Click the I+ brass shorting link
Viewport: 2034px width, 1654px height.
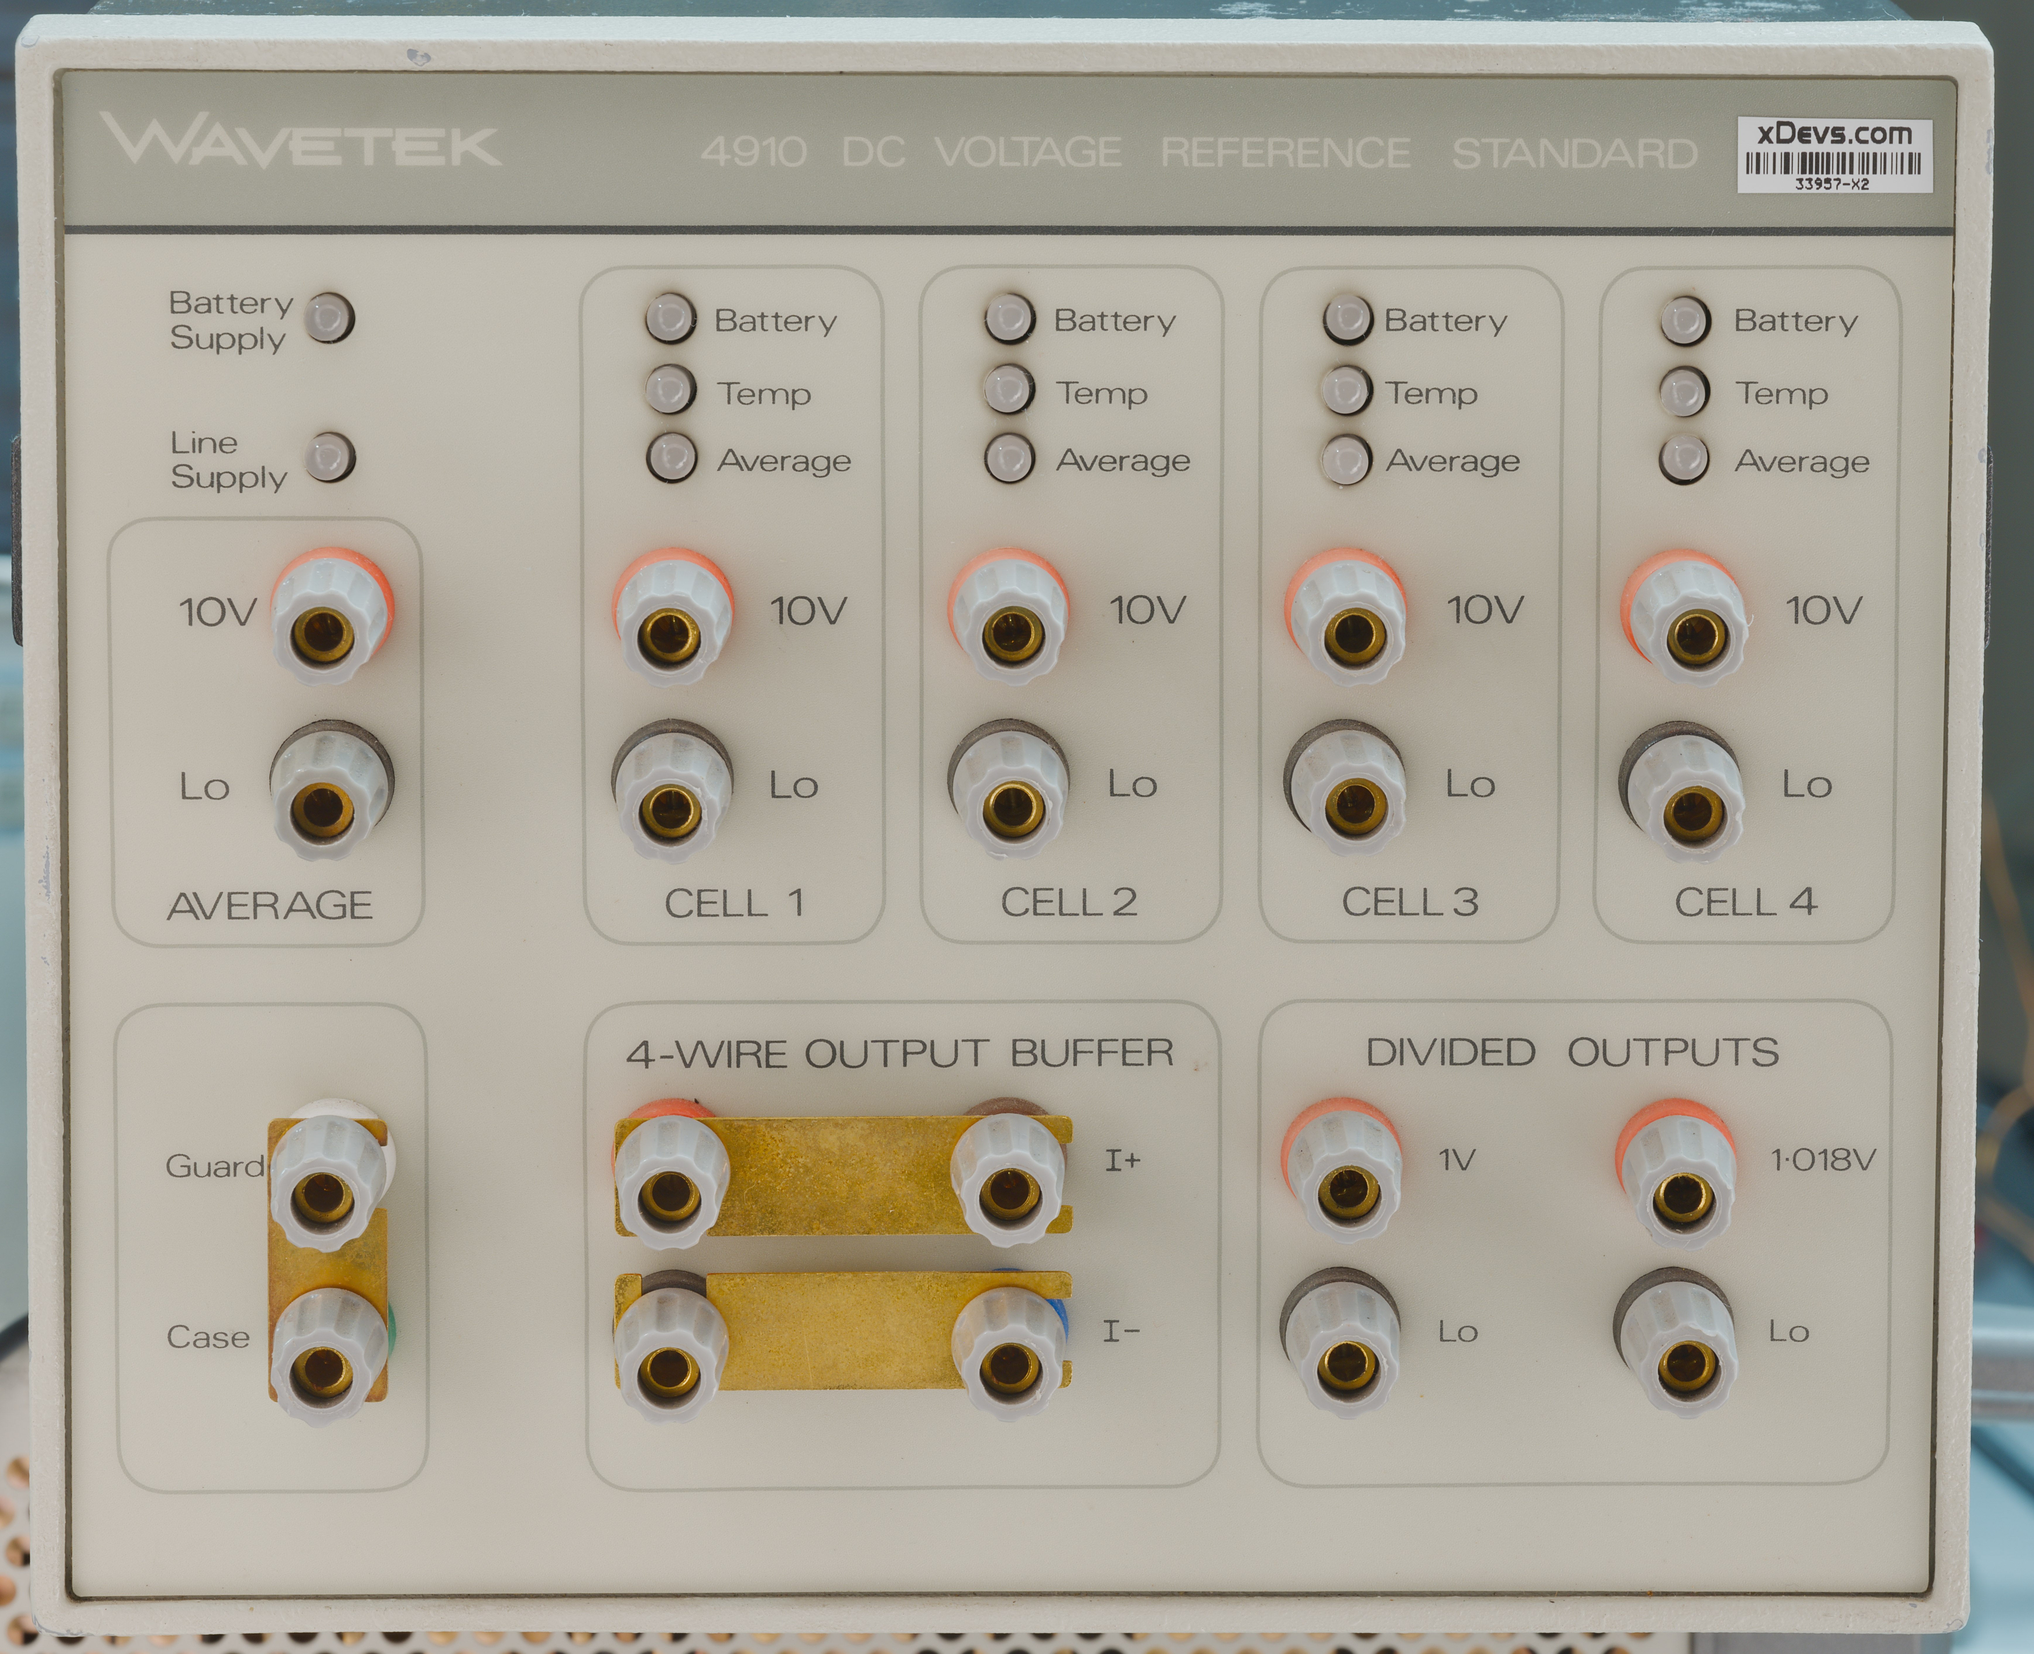click(843, 1177)
